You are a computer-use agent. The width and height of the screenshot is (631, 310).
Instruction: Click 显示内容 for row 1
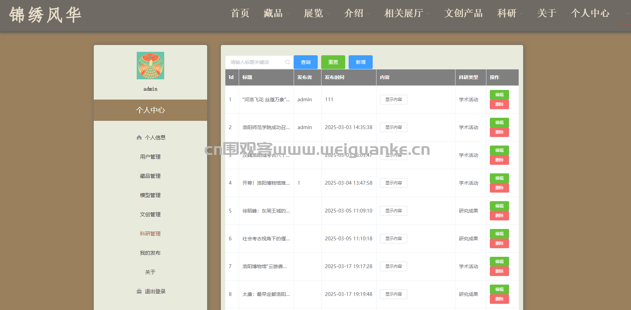[393, 100]
